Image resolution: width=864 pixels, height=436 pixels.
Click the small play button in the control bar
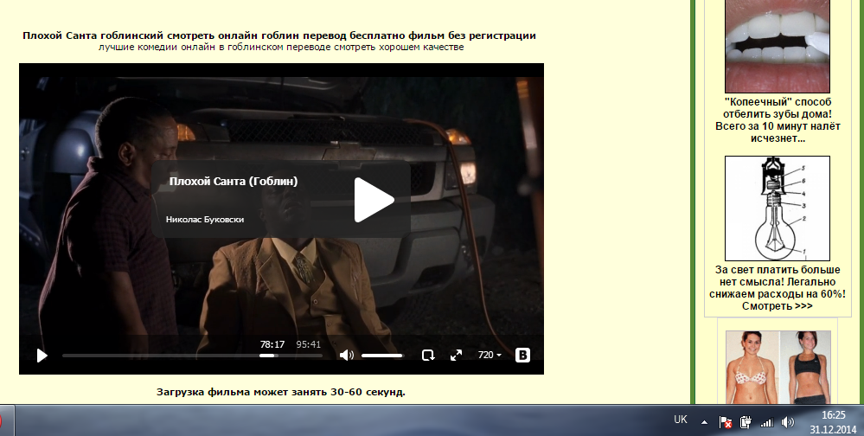pyautogui.click(x=42, y=356)
